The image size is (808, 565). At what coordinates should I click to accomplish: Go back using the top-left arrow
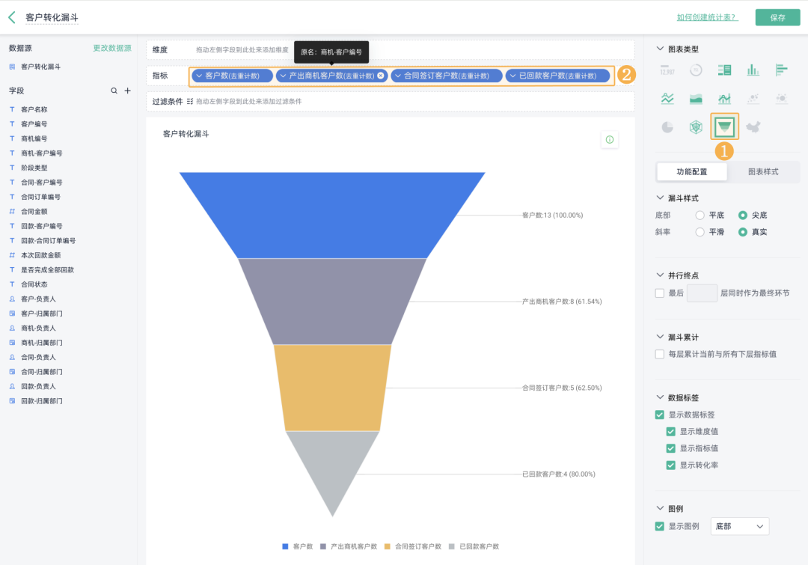[x=12, y=17]
